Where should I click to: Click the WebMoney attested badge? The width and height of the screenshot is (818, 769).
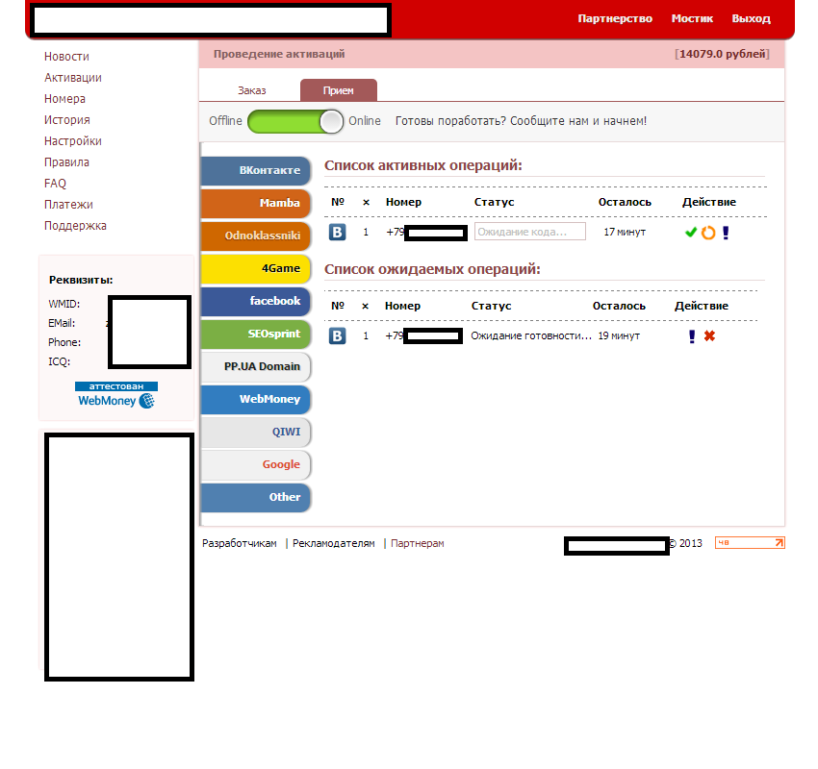click(x=116, y=395)
